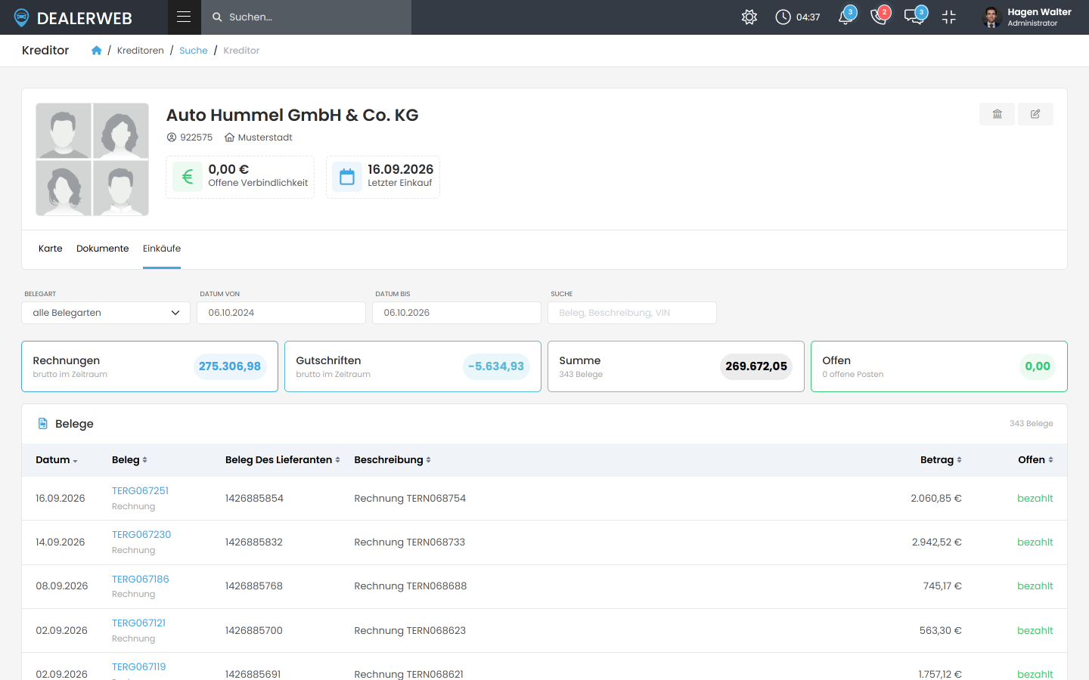
Task: Click the Gutschriften summary card
Action: point(413,366)
